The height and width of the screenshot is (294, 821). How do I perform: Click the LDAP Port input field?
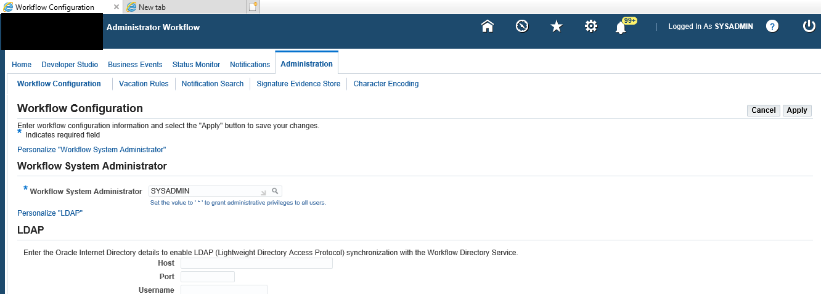[x=208, y=277]
